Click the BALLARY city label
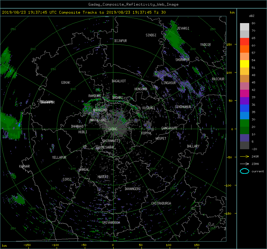Screen dimensions: 267x249 (193, 146)
